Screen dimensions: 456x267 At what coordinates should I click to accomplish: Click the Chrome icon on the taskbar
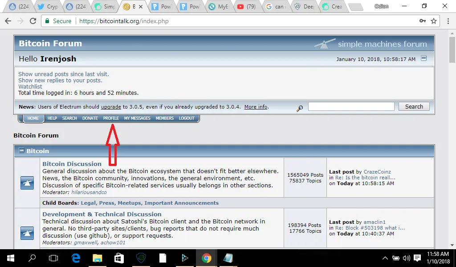click(x=206, y=258)
